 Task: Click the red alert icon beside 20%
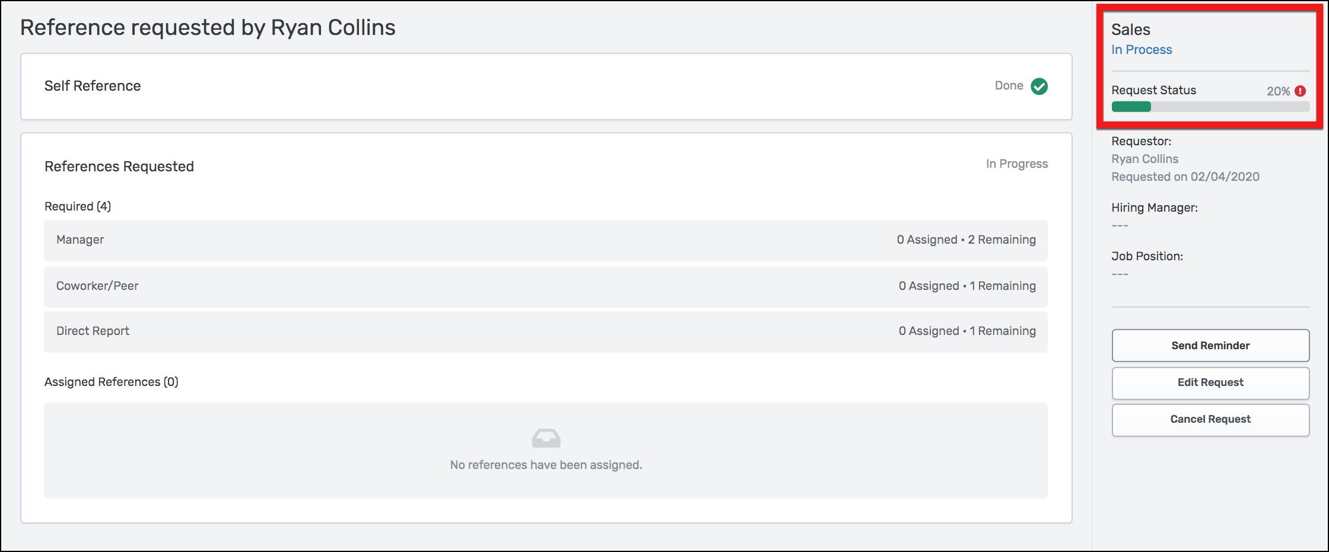[1301, 91]
